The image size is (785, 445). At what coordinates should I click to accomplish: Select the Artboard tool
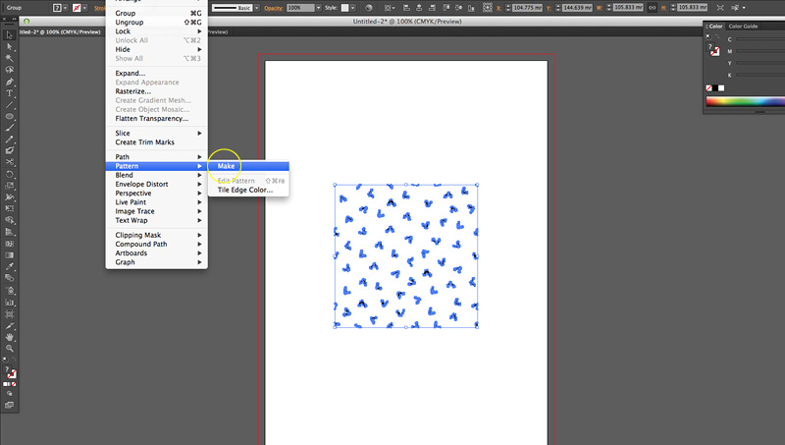(10, 314)
